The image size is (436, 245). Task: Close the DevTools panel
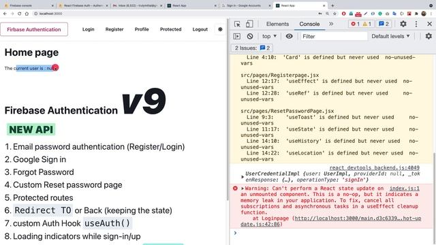coord(429,24)
